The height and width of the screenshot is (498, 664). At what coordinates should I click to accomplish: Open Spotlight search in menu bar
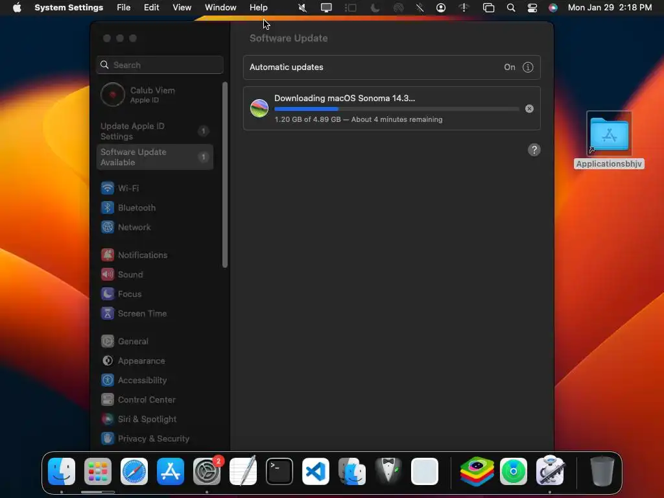point(511,8)
